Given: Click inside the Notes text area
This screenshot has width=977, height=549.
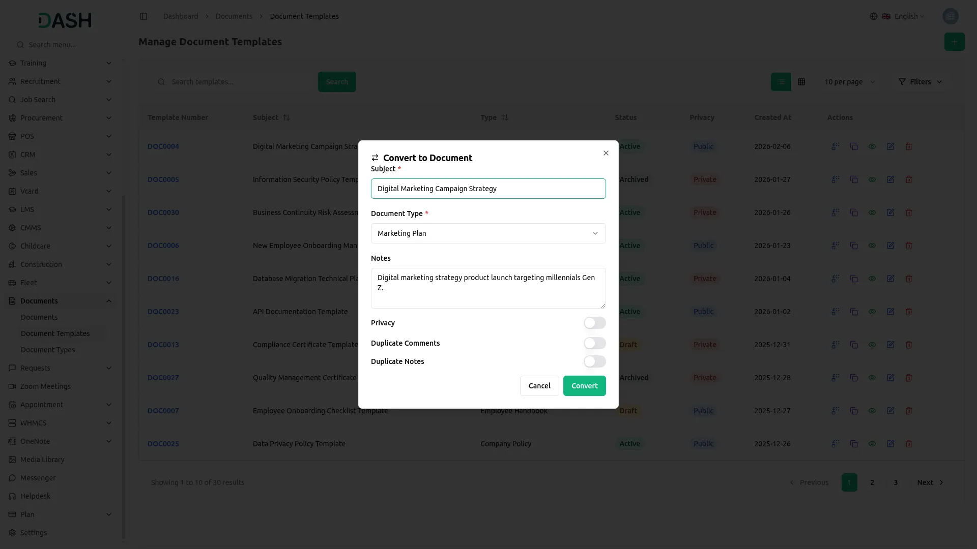Looking at the screenshot, I should [488, 288].
